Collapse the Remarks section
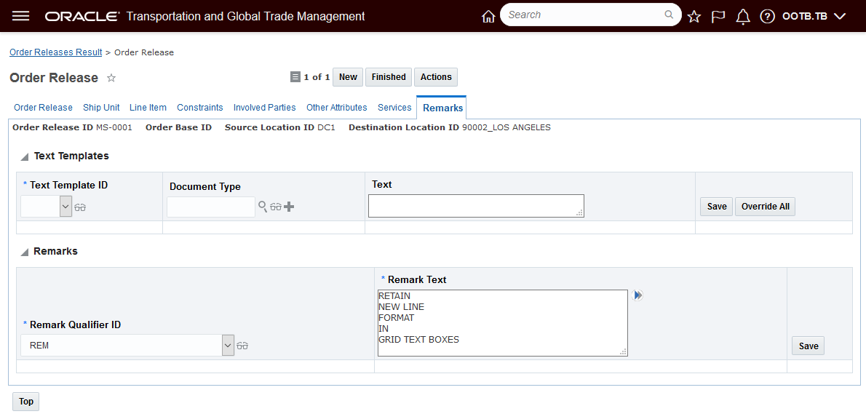Viewport: 866px width, 414px height. pos(25,252)
